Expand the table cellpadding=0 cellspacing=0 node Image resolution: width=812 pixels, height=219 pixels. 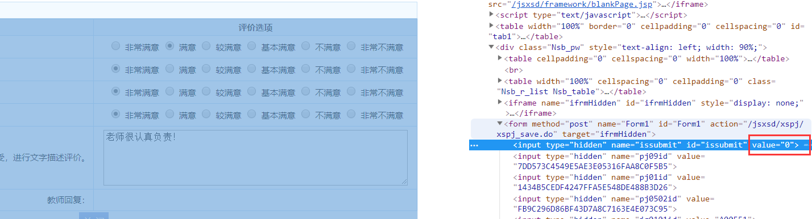click(500, 58)
